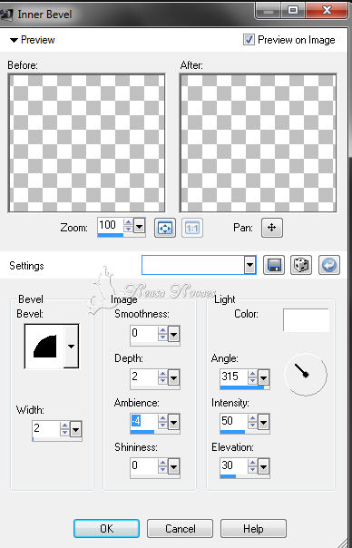Click the 1:1 zoom to 100% icon
This screenshot has width=352, height=548.
pos(192,228)
